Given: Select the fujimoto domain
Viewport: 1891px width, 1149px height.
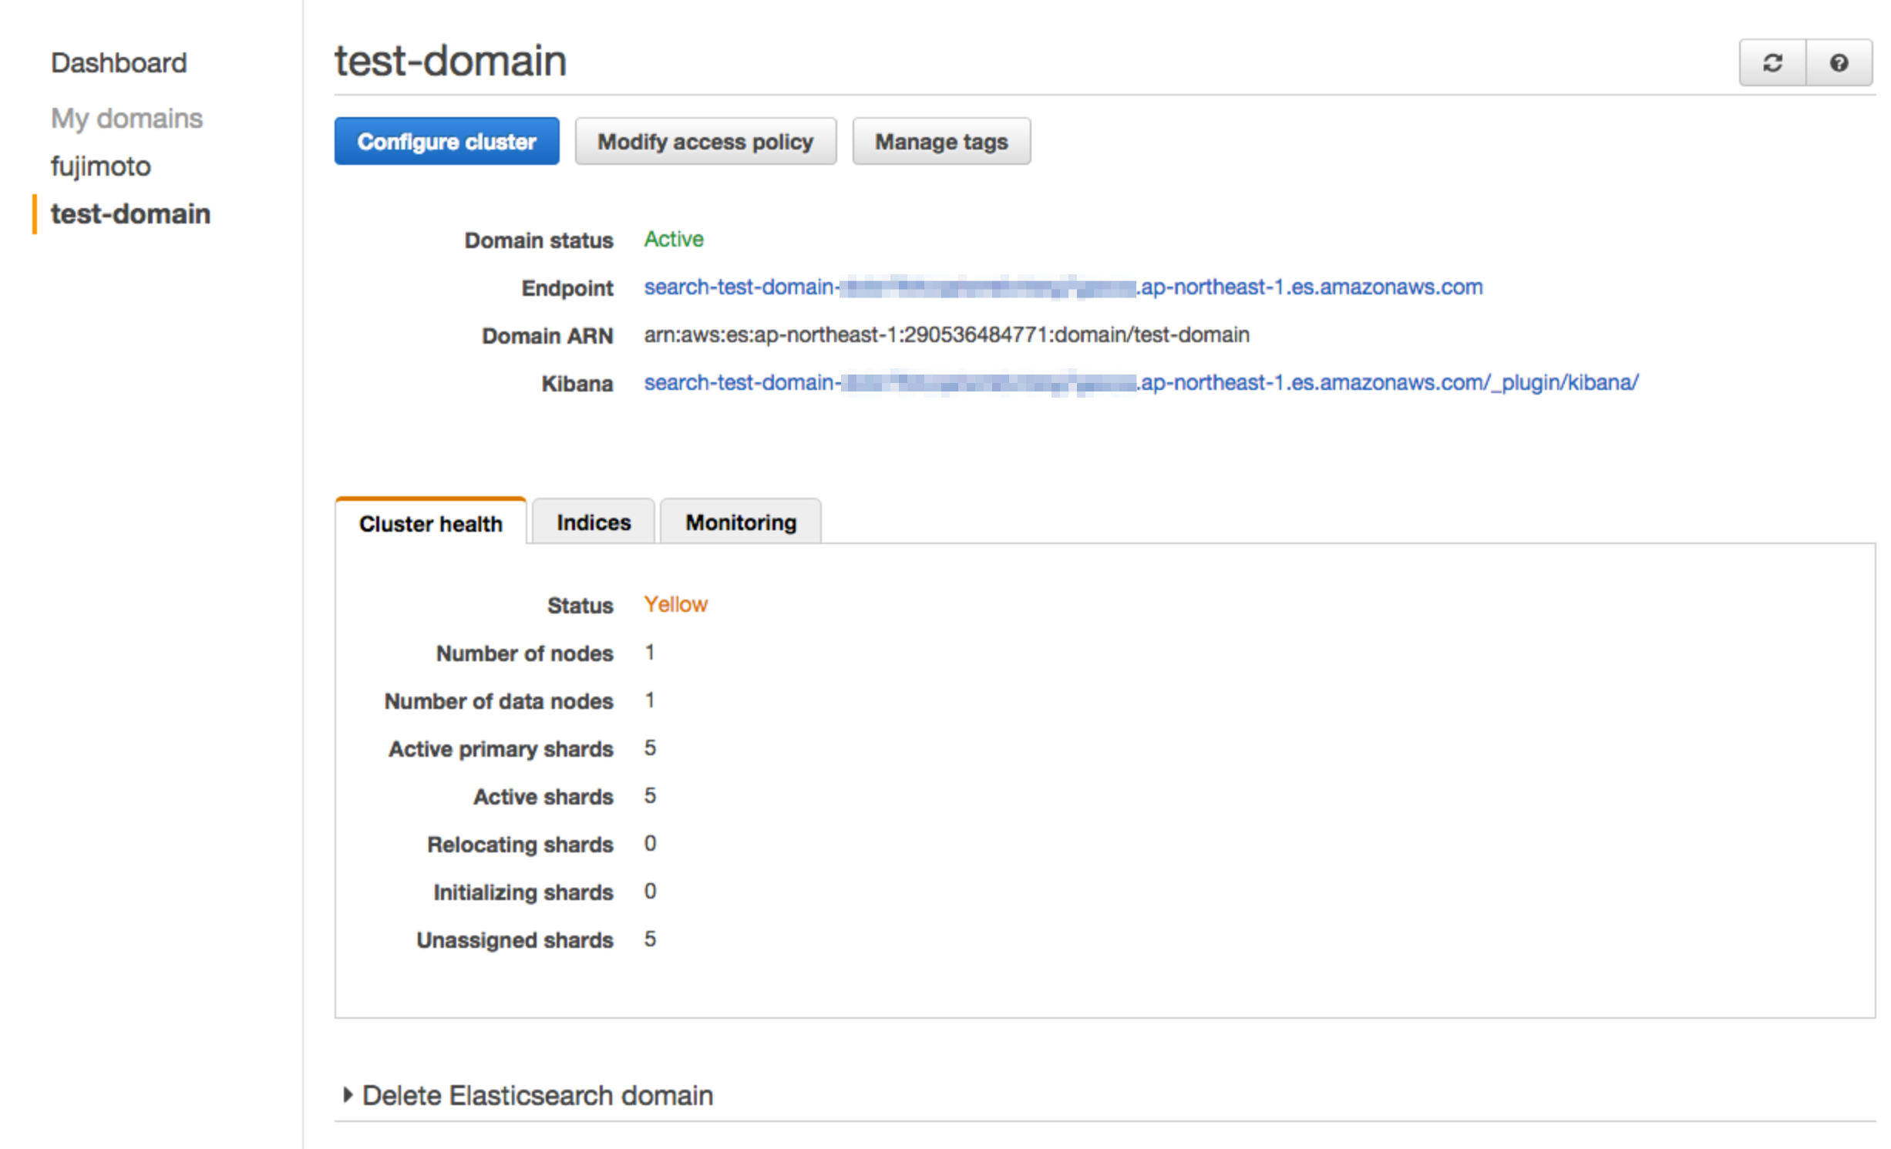Looking at the screenshot, I should 100,166.
